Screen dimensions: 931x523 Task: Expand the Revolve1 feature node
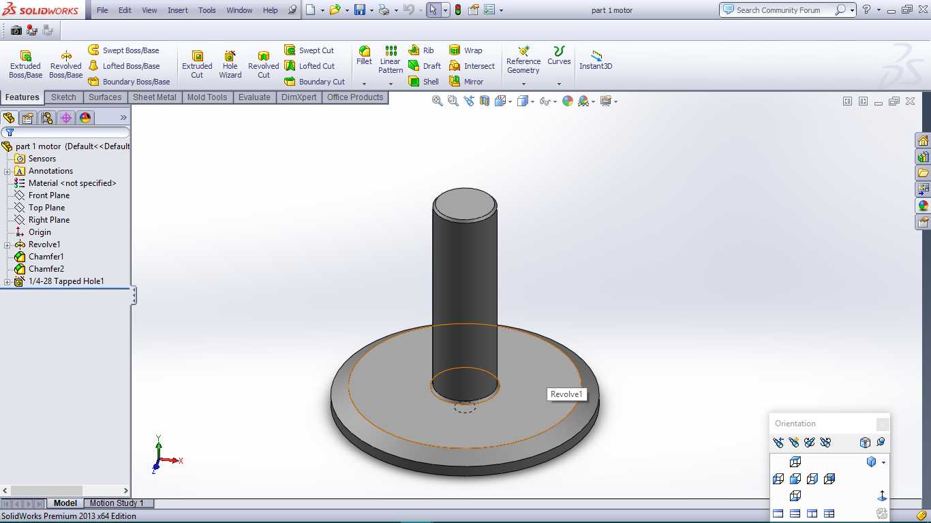pyautogui.click(x=7, y=244)
